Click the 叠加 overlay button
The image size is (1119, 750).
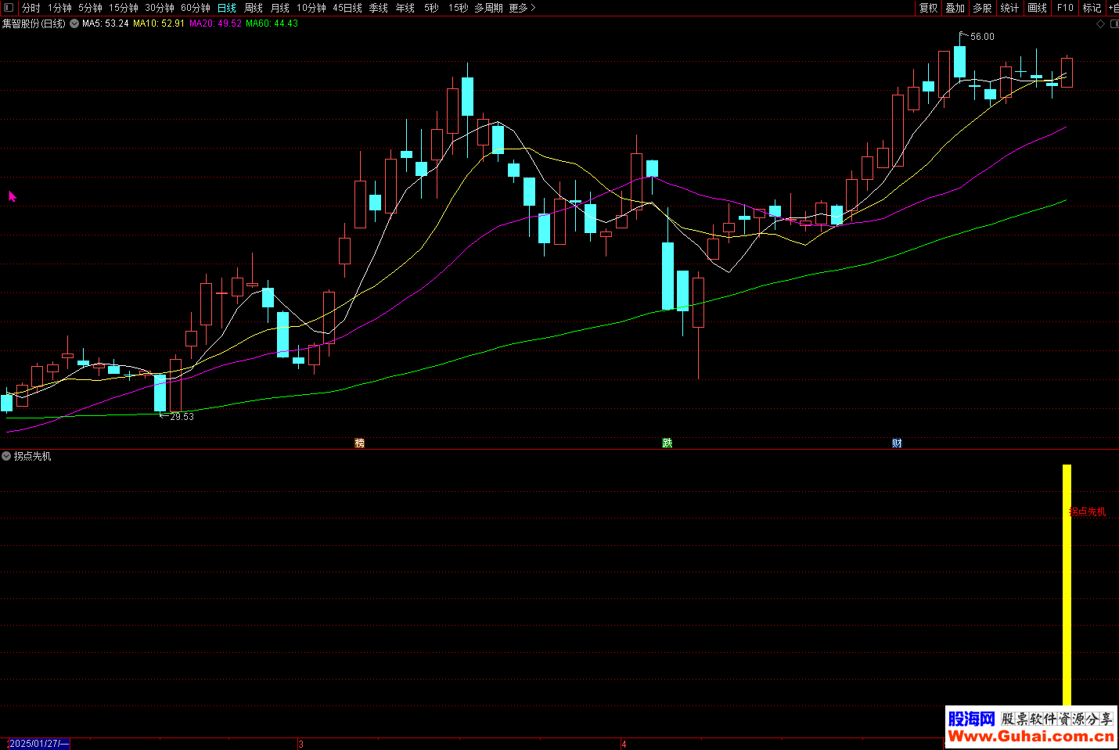[x=955, y=8]
